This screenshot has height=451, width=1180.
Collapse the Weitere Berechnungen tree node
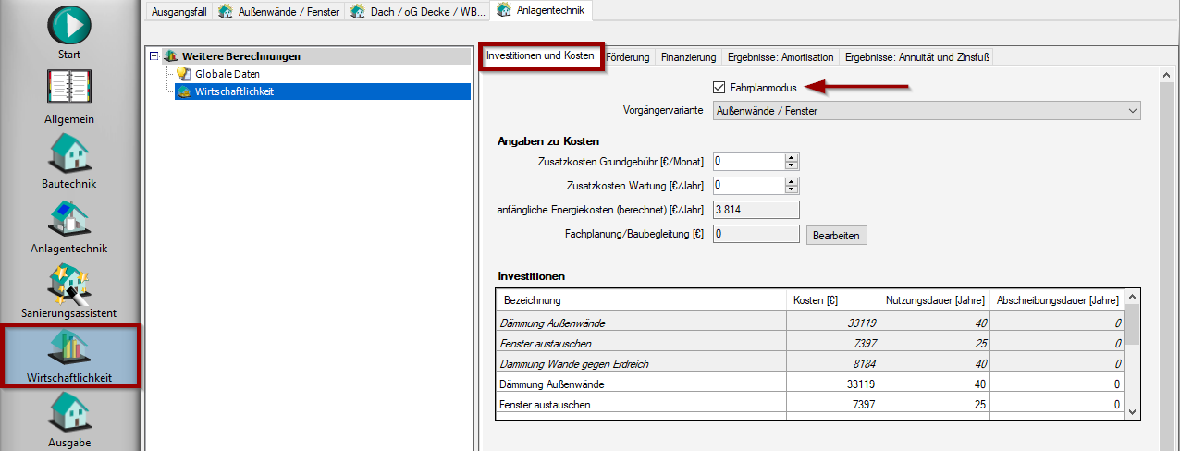pos(154,56)
